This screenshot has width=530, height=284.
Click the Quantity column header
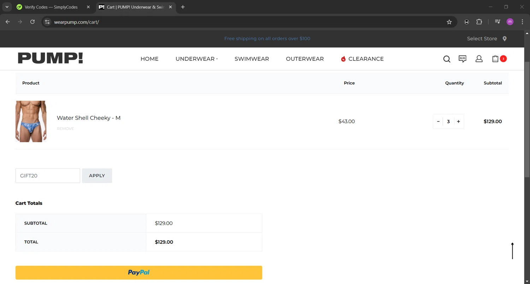(454, 83)
